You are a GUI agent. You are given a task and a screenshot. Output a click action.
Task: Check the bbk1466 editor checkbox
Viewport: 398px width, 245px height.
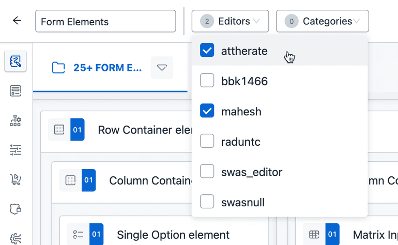click(x=207, y=80)
